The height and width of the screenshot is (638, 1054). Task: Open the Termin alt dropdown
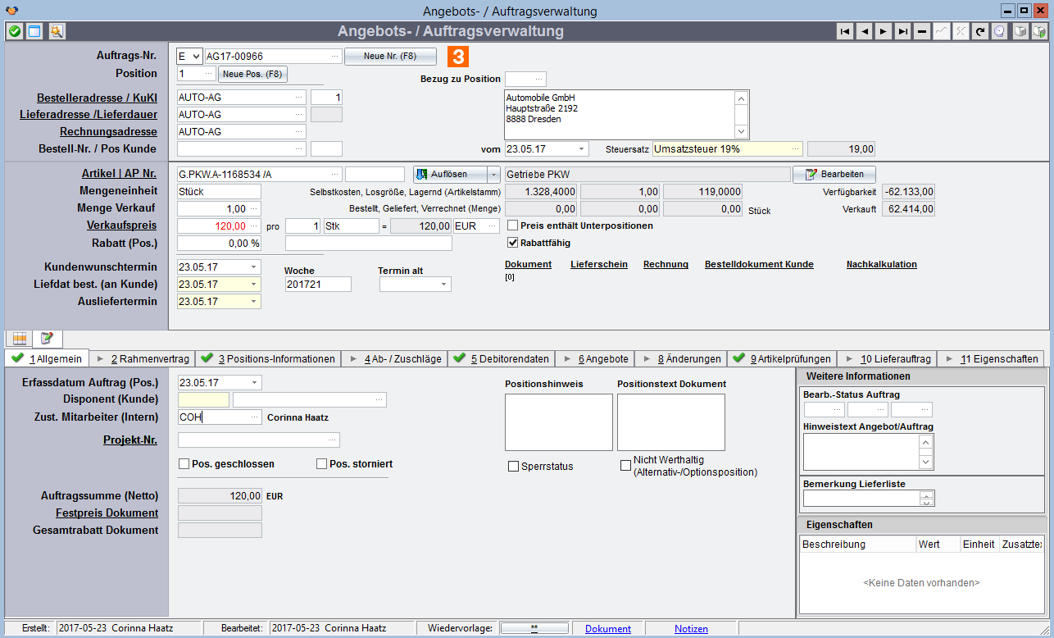click(443, 284)
